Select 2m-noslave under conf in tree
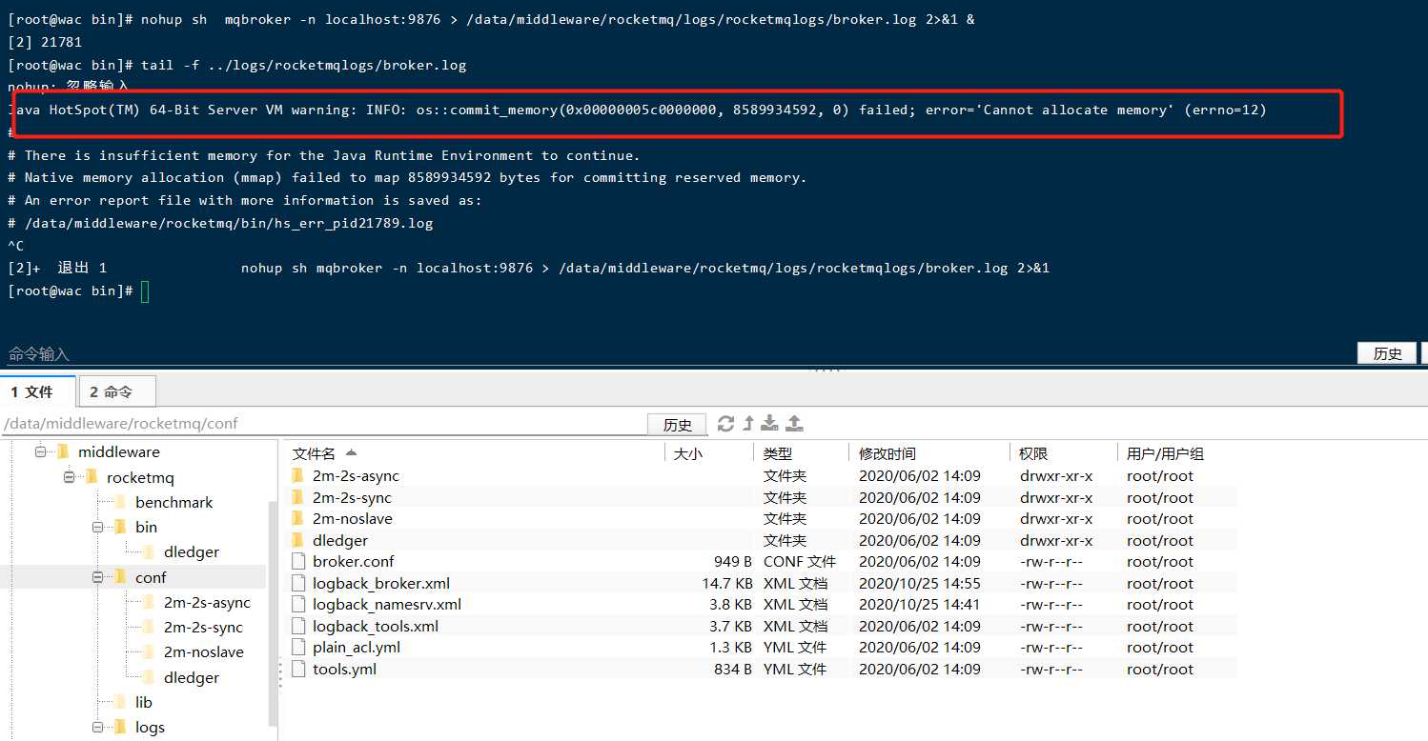 pyautogui.click(x=203, y=651)
